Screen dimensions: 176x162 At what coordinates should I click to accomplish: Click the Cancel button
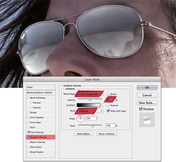click(x=147, y=95)
